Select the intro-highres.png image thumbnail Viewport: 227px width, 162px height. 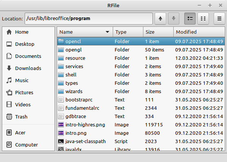click(61, 125)
